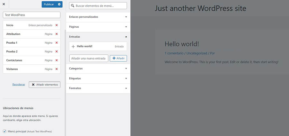The image size is (289, 136).
Task: Click the Añadir elementos button
Action: coord(45,85)
